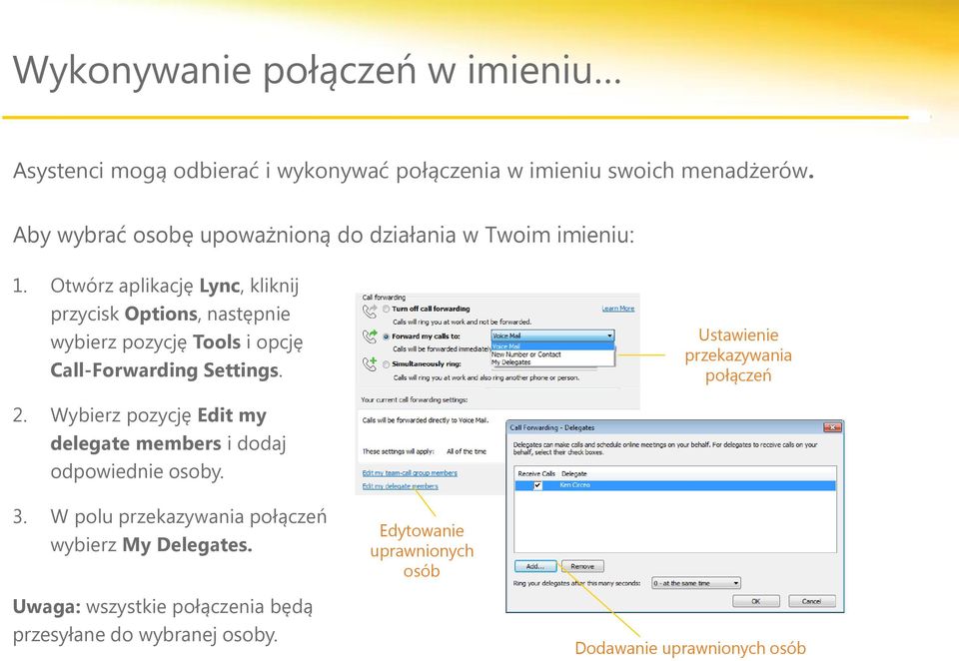The height and width of the screenshot is (661, 959).
Task: Click the 'All of the time' setting value
Action: coord(467,451)
